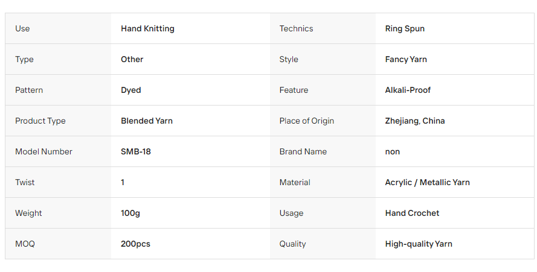The width and height of the screenshot is (537, 272).
Task: Select the Hand Crochet usage value
Action: coord(412,213)
